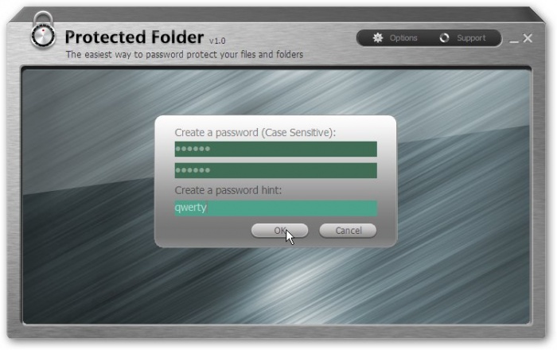Click the Support lifebuoy icon
Screen dimensions: 557x350
444,37
